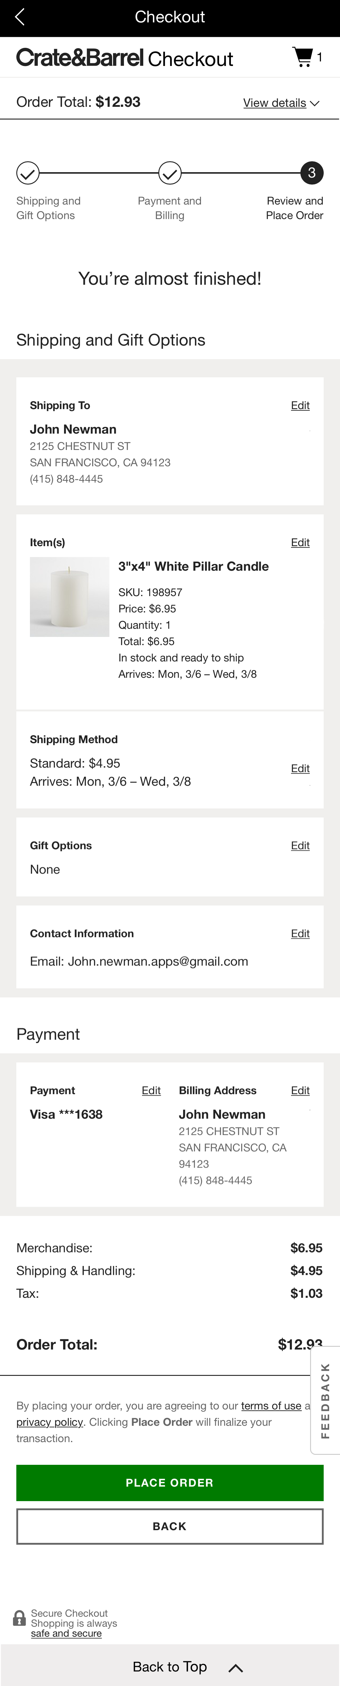
Task: Click step 3 Review and Place Order circle
Action: point(312,173)
